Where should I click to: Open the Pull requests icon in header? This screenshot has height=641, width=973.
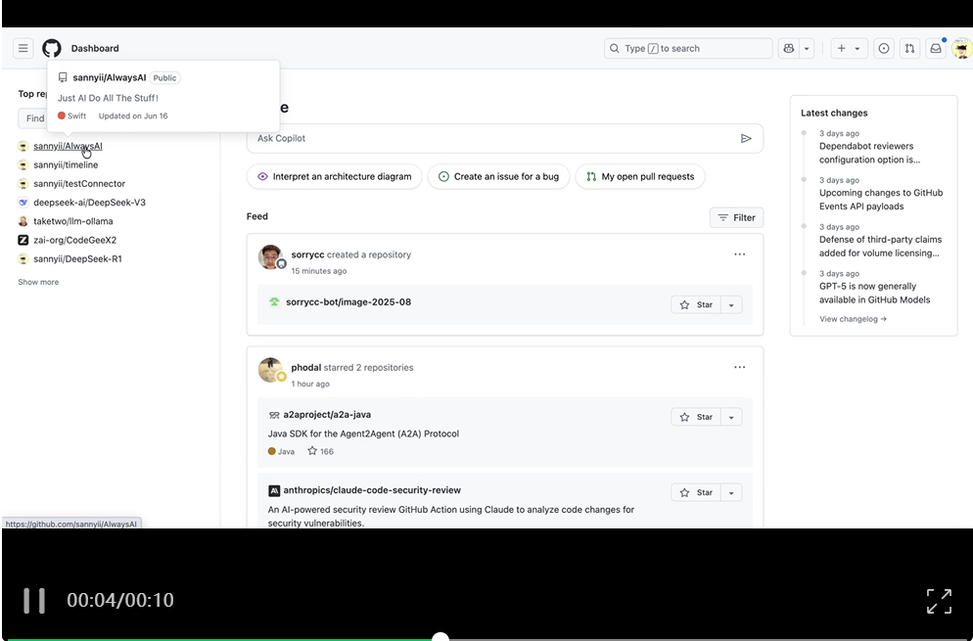coord(909,48)
